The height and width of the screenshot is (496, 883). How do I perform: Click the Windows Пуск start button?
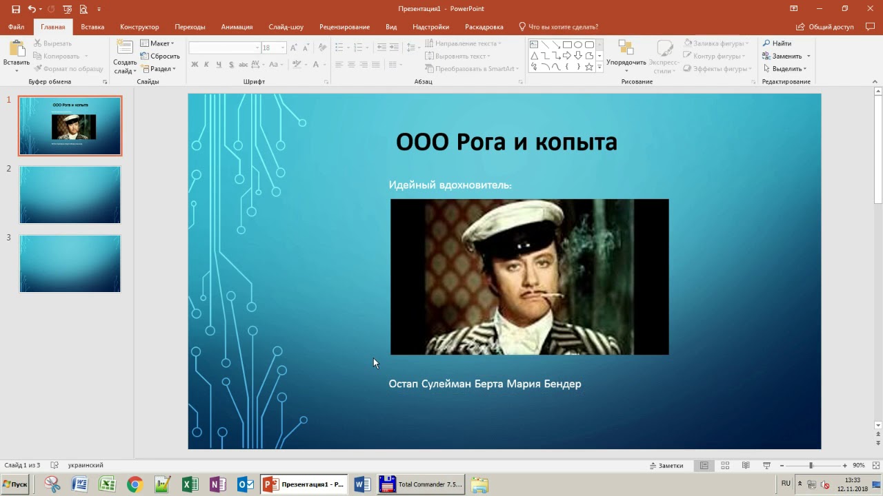(x=15, y=485)
